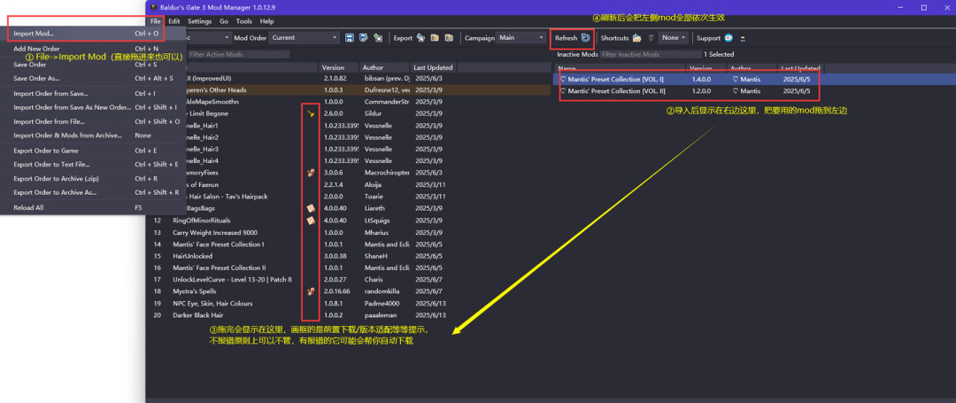This screenshot has height=403, width=956.
Task: Open the Edit menu
Action: [x=174, y=20]
